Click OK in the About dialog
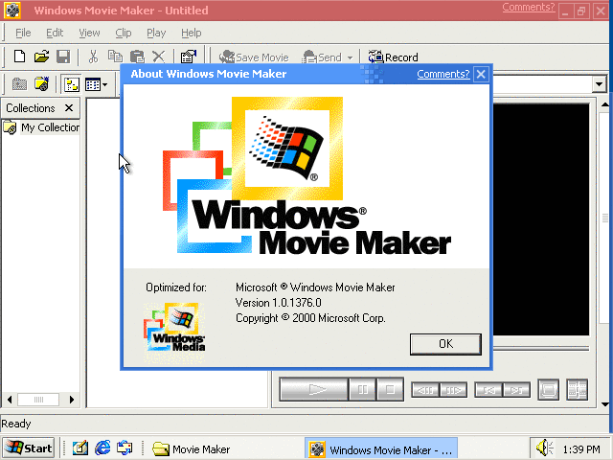Screen dimensions: 613x460 [x=445, y=344]
